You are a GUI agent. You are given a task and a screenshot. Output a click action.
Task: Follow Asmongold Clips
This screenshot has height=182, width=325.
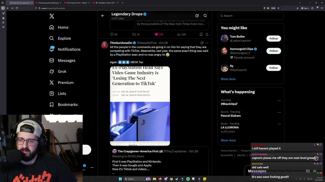pyautogui.click(x=274, y=51)
